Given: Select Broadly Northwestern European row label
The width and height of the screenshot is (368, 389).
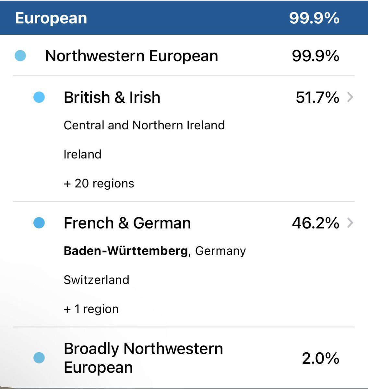Looking at the screenshot, I should click(x=143, y=358).
